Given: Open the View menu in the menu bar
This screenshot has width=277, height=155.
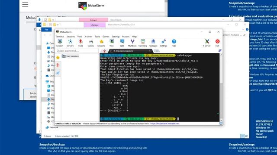Looking at the screenshot, I should pyautogui.click(x=80, y=37).
